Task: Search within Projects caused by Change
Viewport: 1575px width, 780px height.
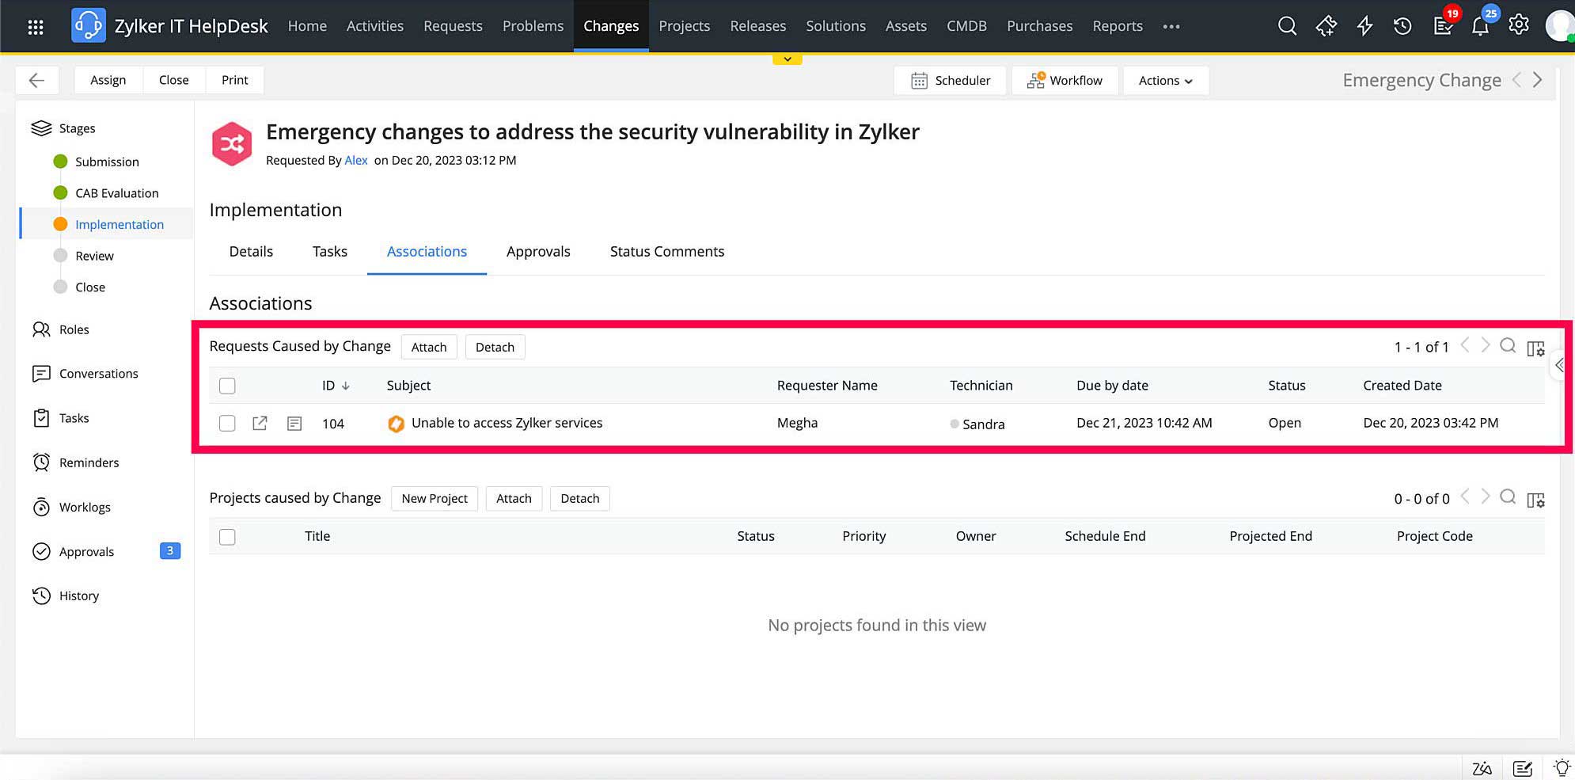Action: (x=1508, y=497)
